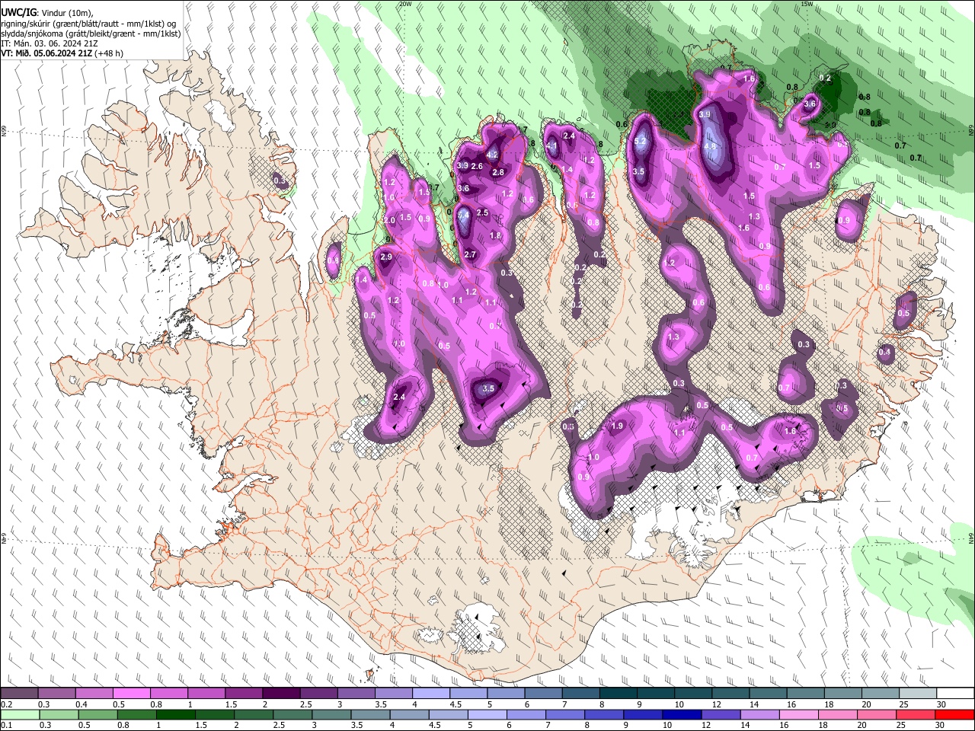The width and height of the screenshot is (975, 731).
Task: Click the '0.1' label in the rain scale
Action: pyautogui.click(x=5, y=725)
